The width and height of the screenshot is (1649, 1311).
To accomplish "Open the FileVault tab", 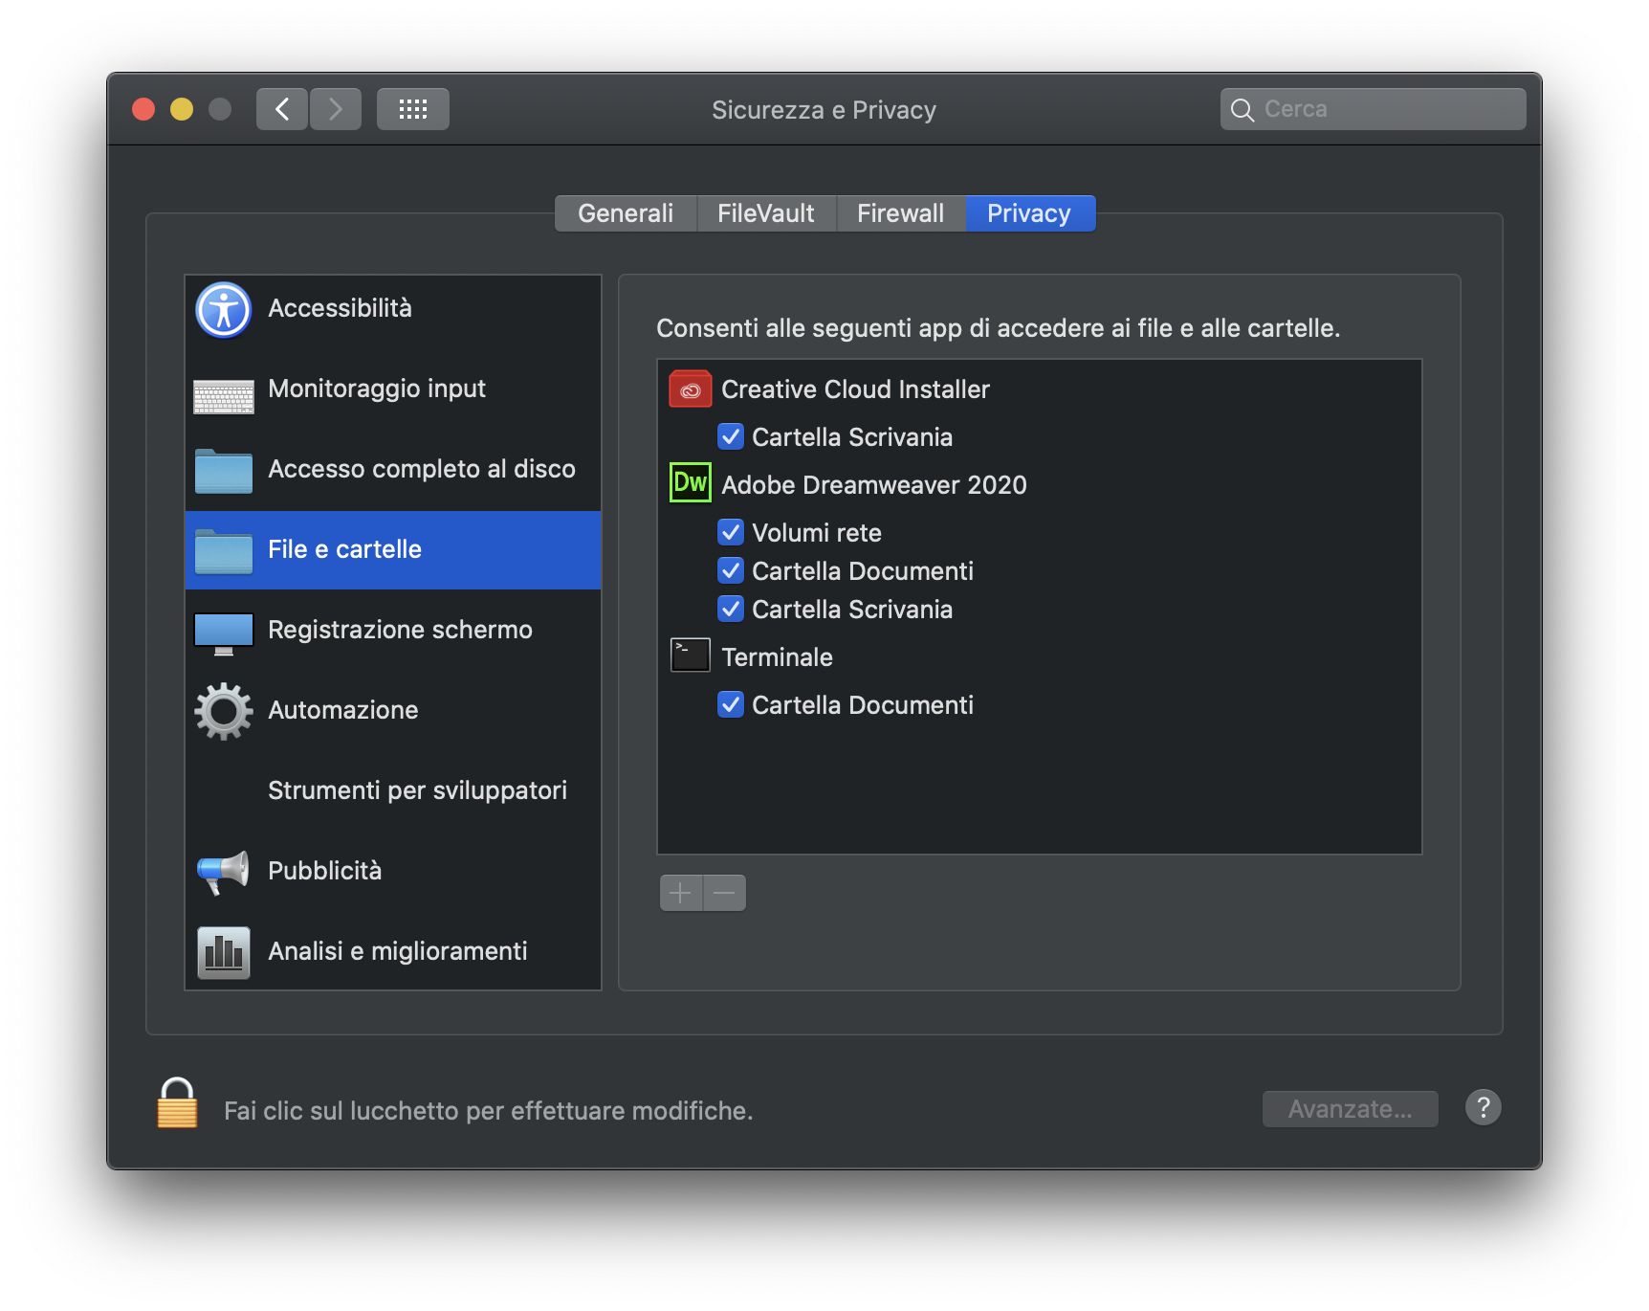I will click(766, 212).
